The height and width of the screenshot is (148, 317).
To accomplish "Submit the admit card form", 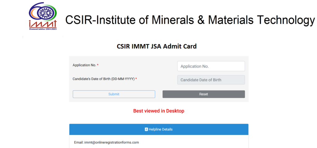I will 114,94.
